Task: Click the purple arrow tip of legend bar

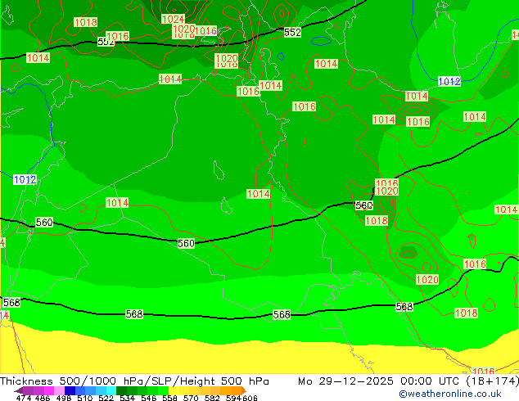Action: [x=18, y=390]
